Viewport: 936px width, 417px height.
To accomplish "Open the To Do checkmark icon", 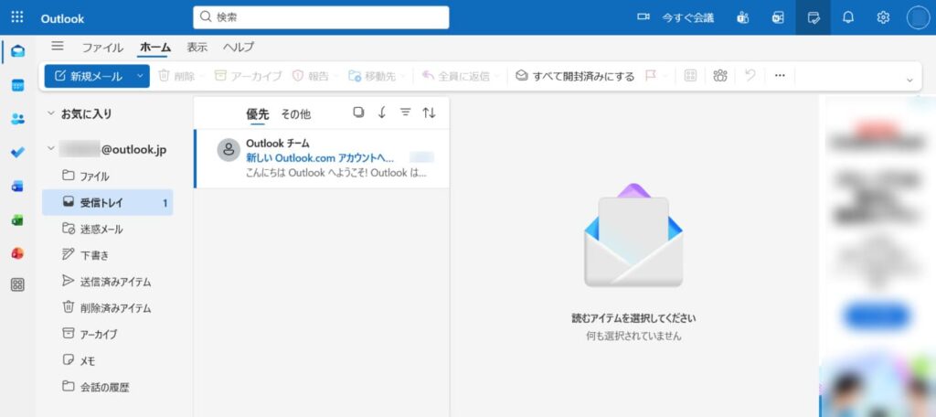I will click(17, 153).
